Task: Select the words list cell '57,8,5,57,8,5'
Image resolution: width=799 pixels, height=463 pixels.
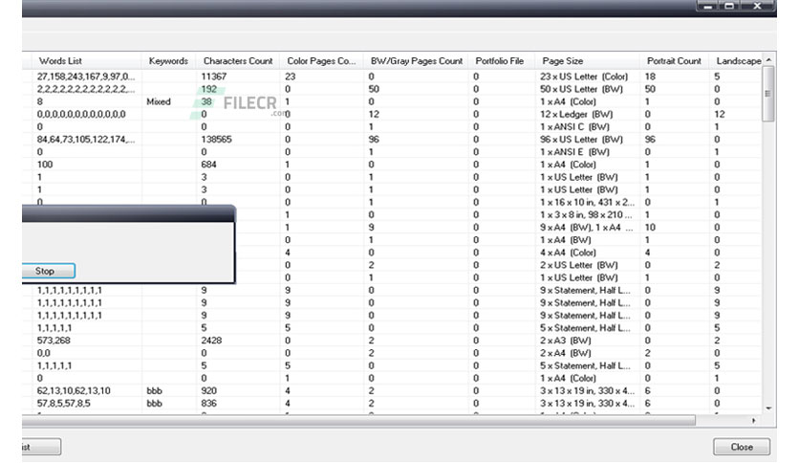Action: (x=64, y=404)
